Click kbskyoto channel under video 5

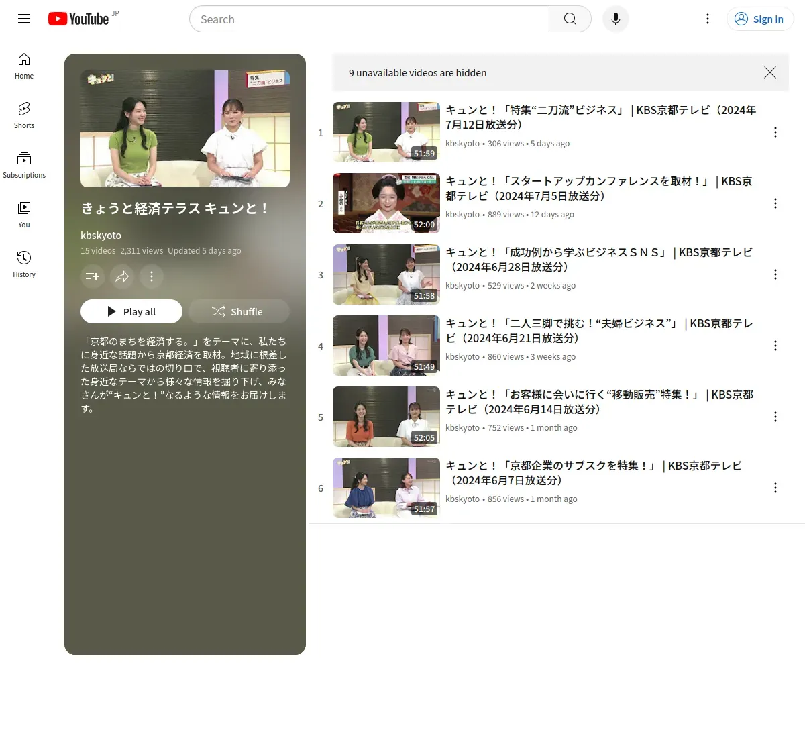tap(462, 428)
